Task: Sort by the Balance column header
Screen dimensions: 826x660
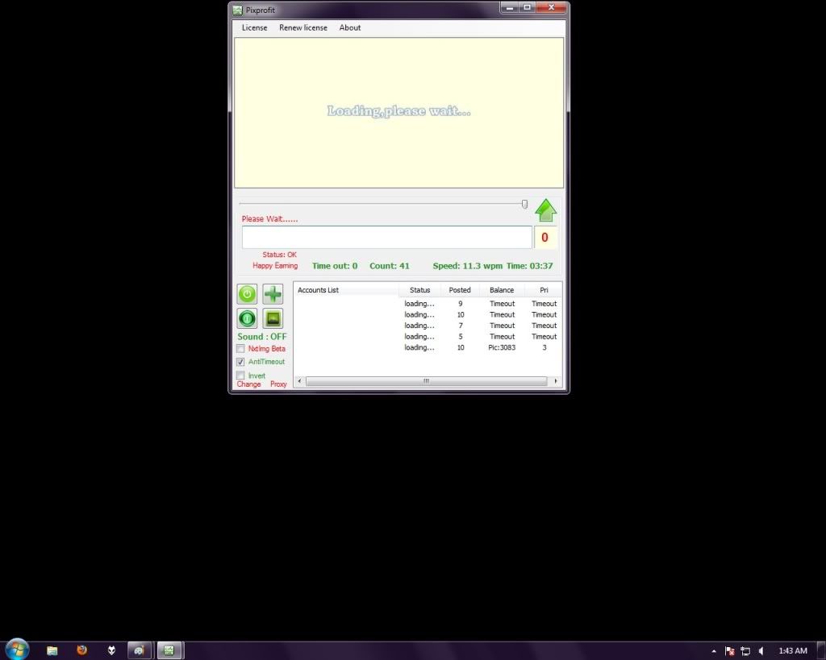Action: (502, 290)
